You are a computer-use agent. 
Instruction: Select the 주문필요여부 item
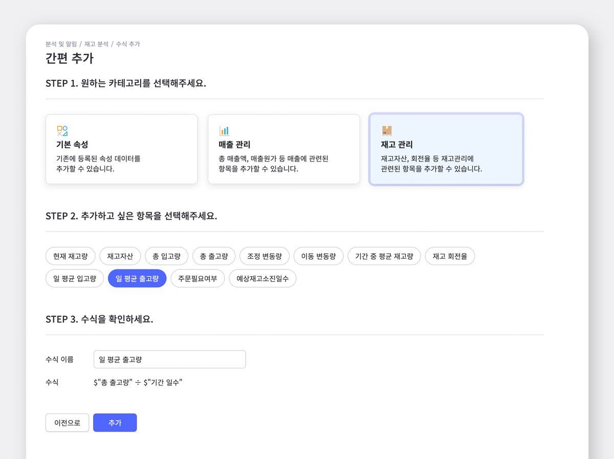(x=198, y=279)
